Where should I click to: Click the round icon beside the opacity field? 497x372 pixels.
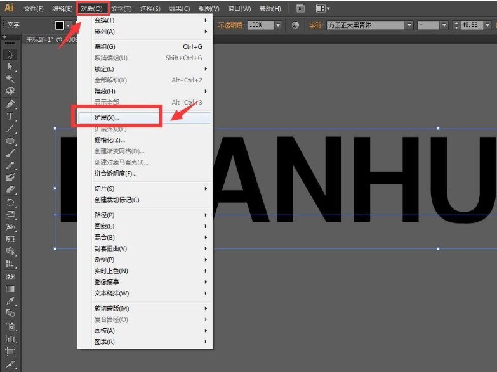[x=295, y=25]
